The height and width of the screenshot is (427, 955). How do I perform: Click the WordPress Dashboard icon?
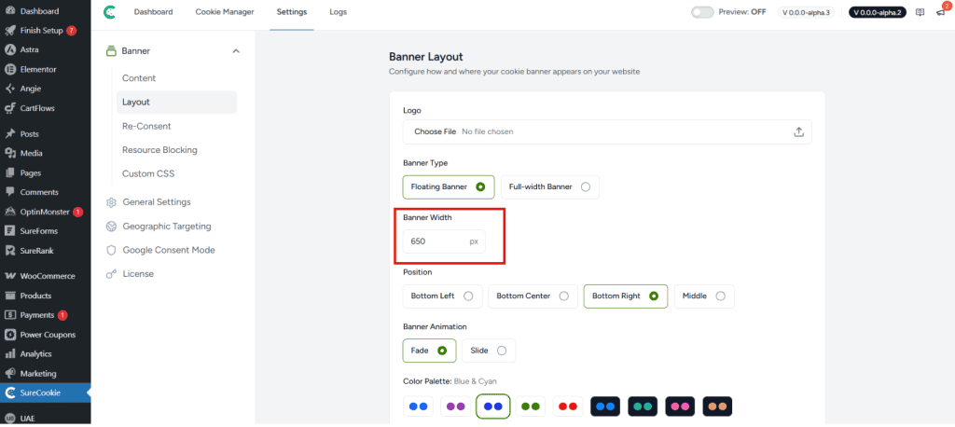9,11
